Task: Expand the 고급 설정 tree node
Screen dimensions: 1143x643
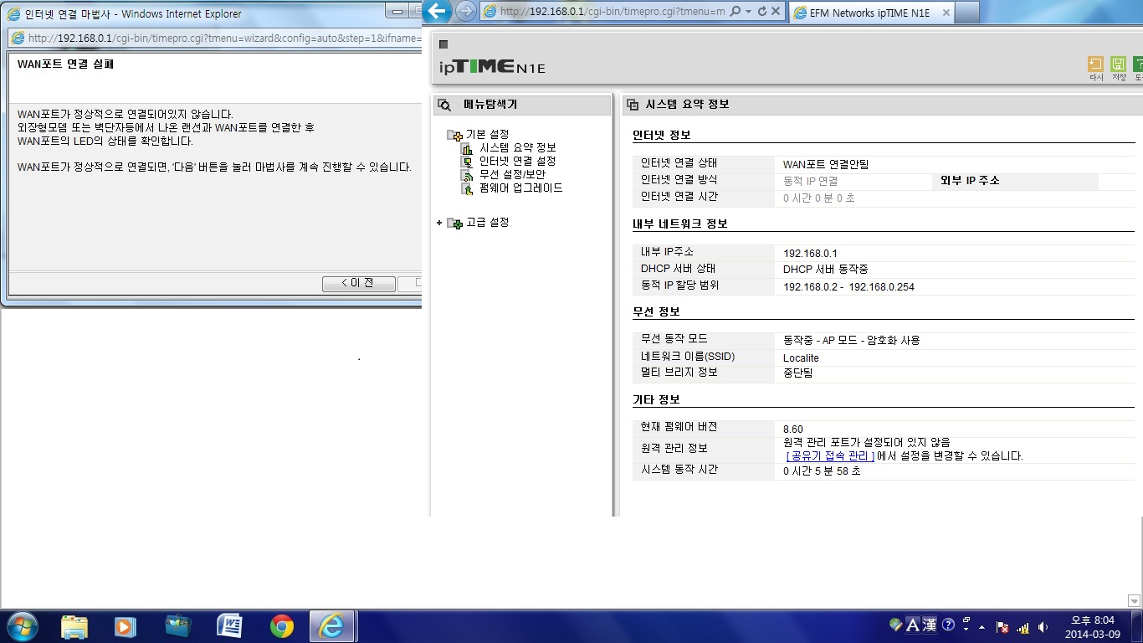Action: [439, 223]
